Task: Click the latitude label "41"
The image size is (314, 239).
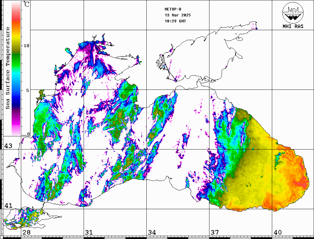Action: point(8,206)
